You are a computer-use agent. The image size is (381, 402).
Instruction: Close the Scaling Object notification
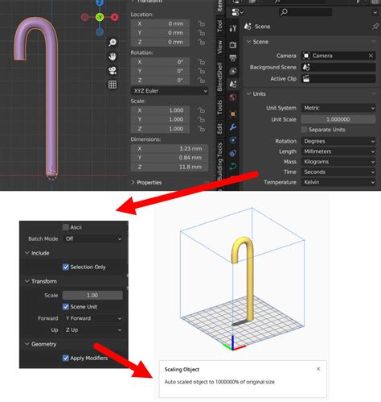318,369
